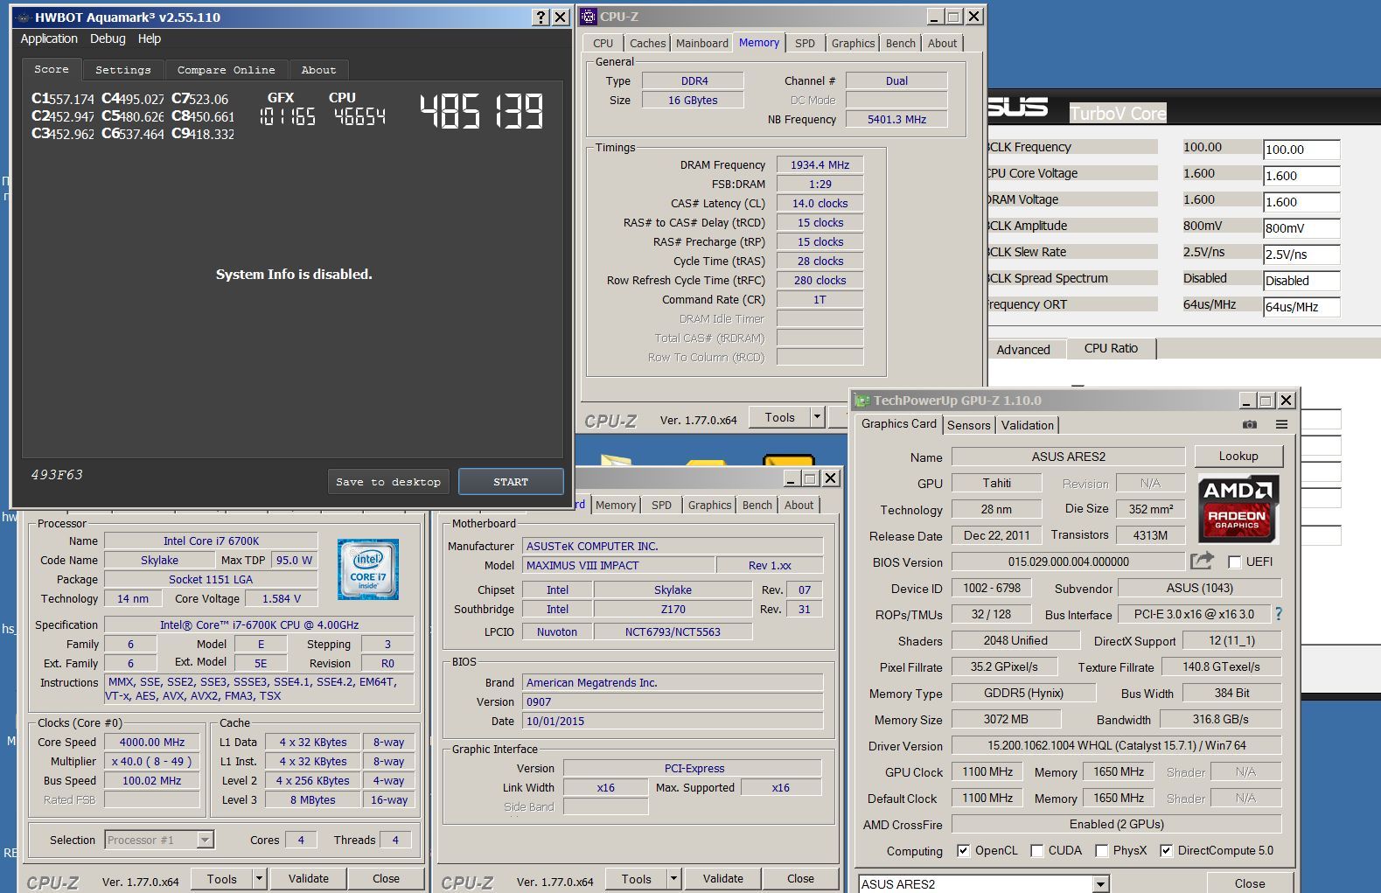The width and height of the screenshot is (1381, 893).
Task: Click the MAXIMUS VIII IMPACT model field
Action: tap(618, 565)
